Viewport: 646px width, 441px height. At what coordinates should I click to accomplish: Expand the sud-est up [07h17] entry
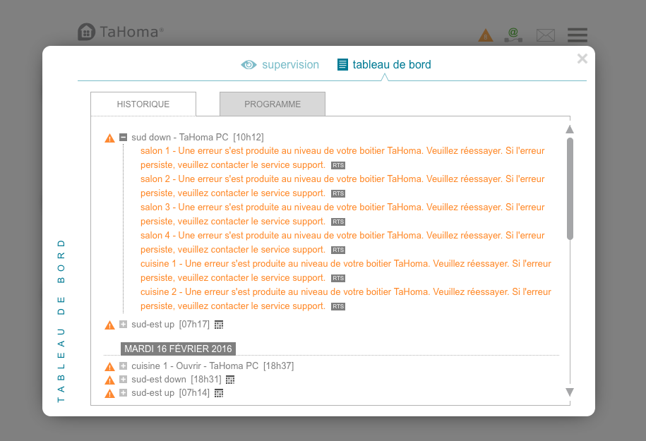123,325
